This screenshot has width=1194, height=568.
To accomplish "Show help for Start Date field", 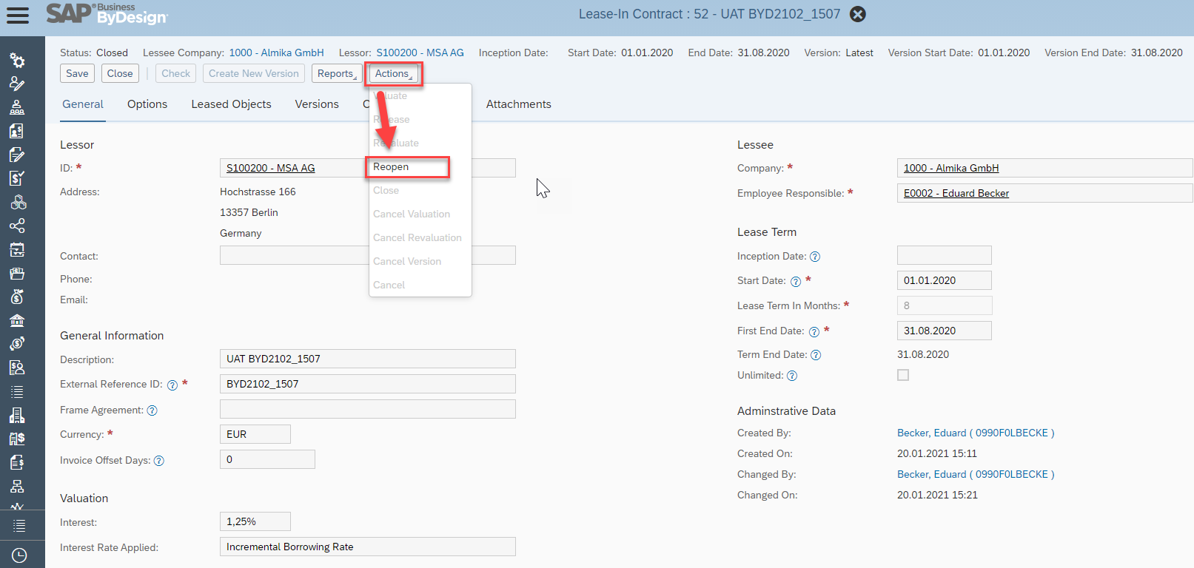I will pos(796,281).
